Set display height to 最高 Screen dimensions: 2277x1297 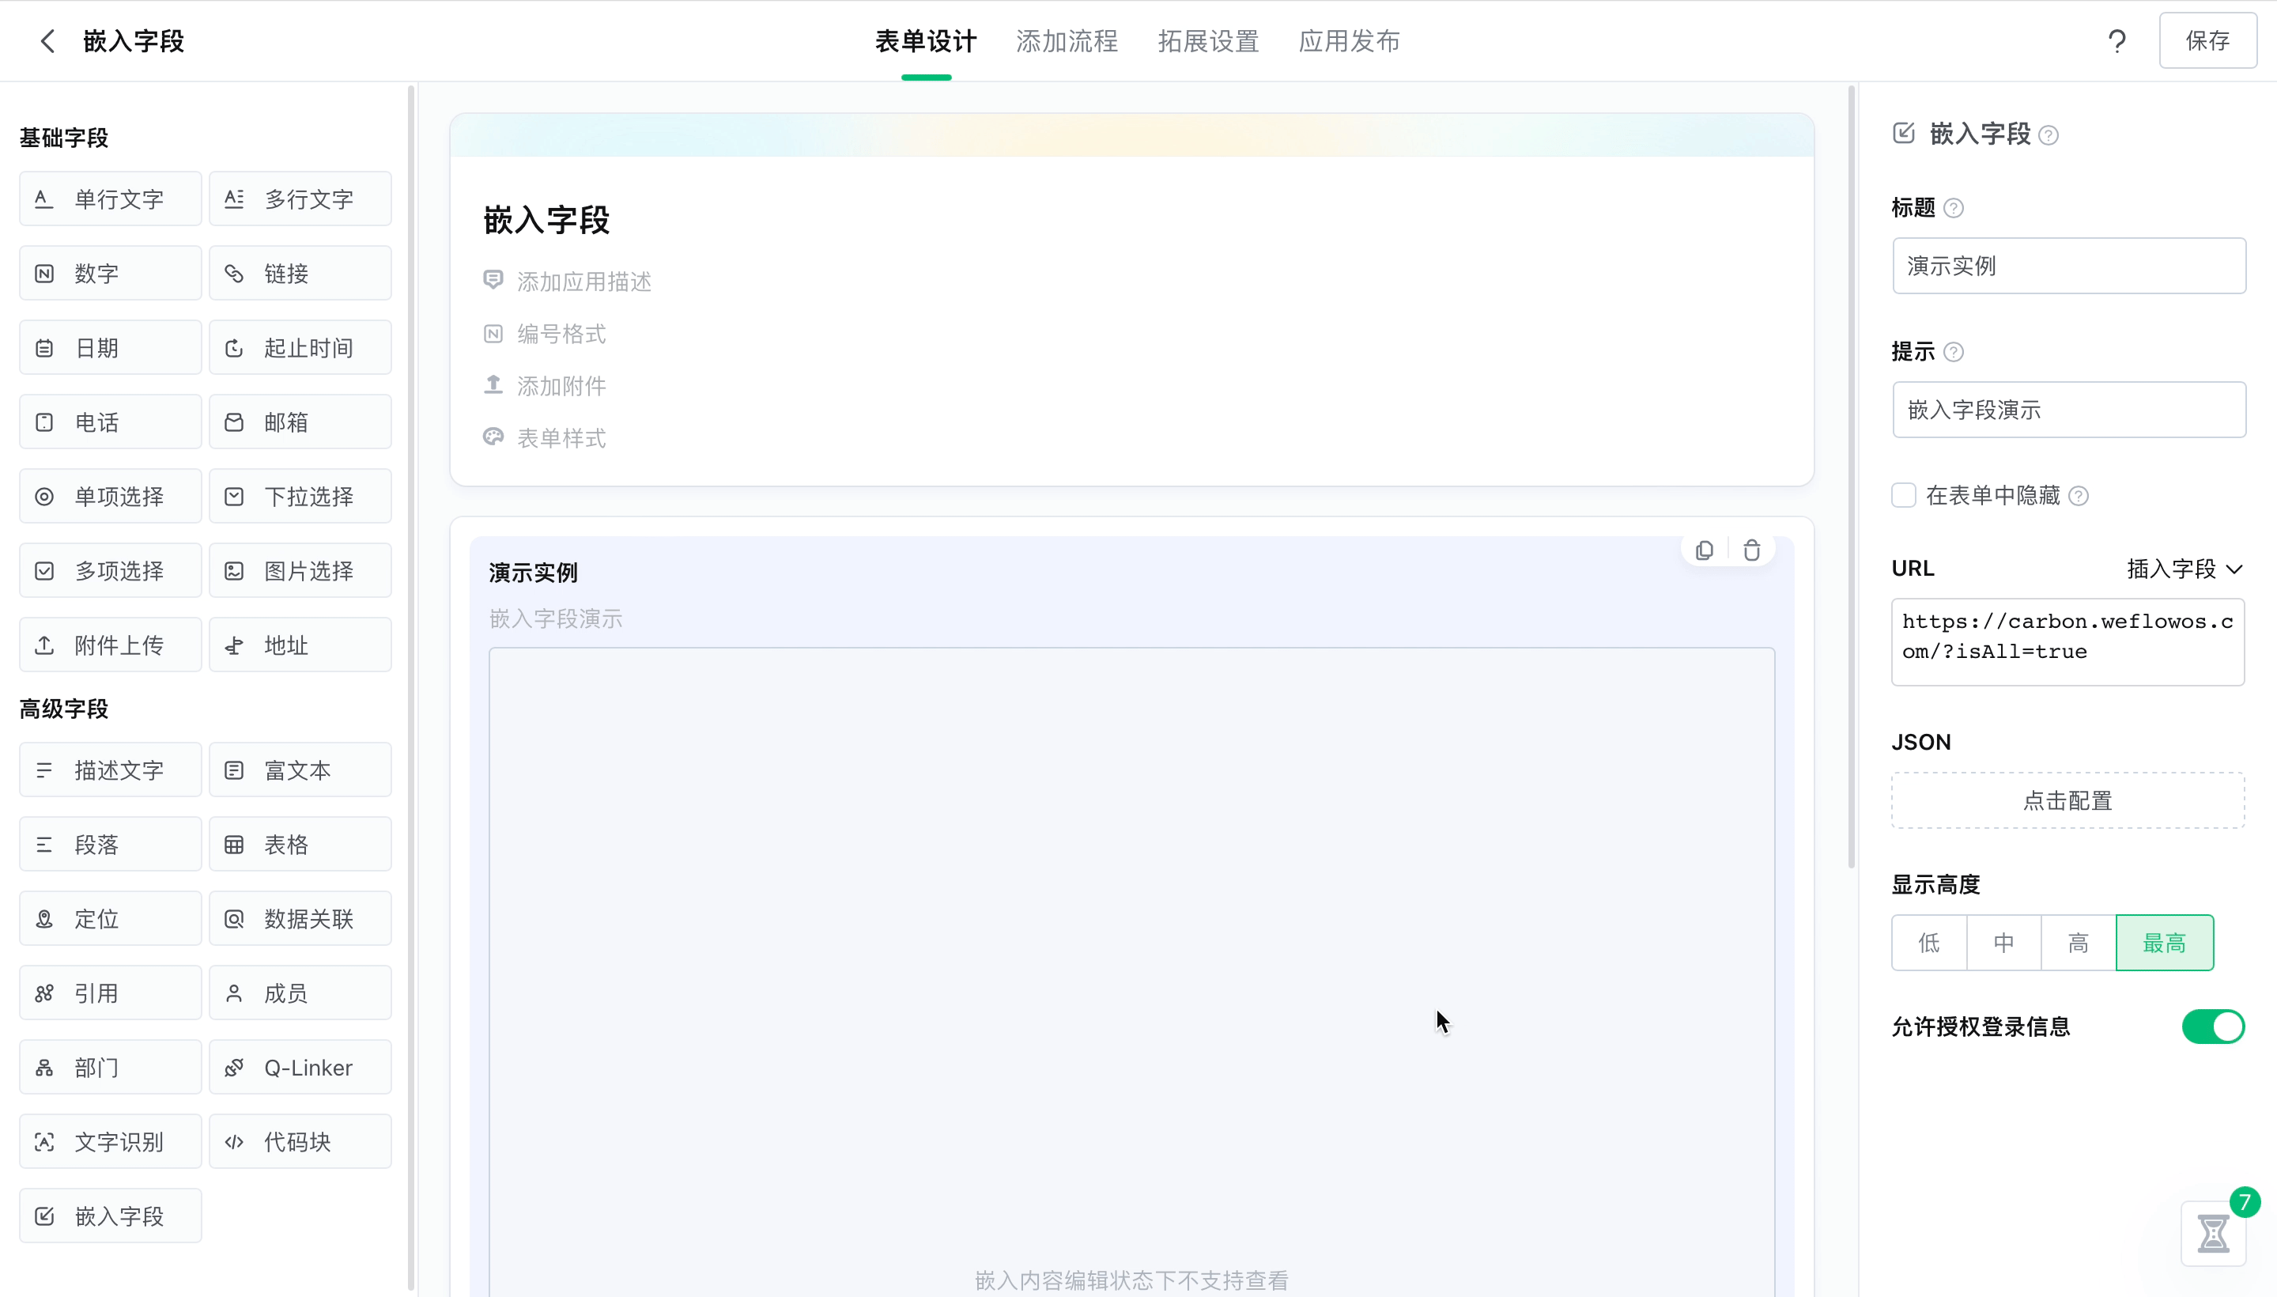(x=2164, y=943)
